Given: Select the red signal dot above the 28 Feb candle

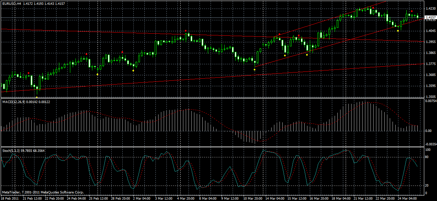Looking at the screenshot, I should (x=122, y=52).
